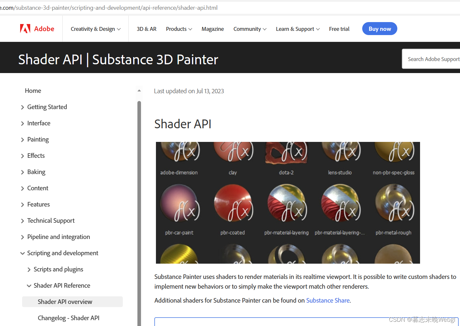
Task: Click the pbr-material-layering shader sphere
Action: click(287, 203)
